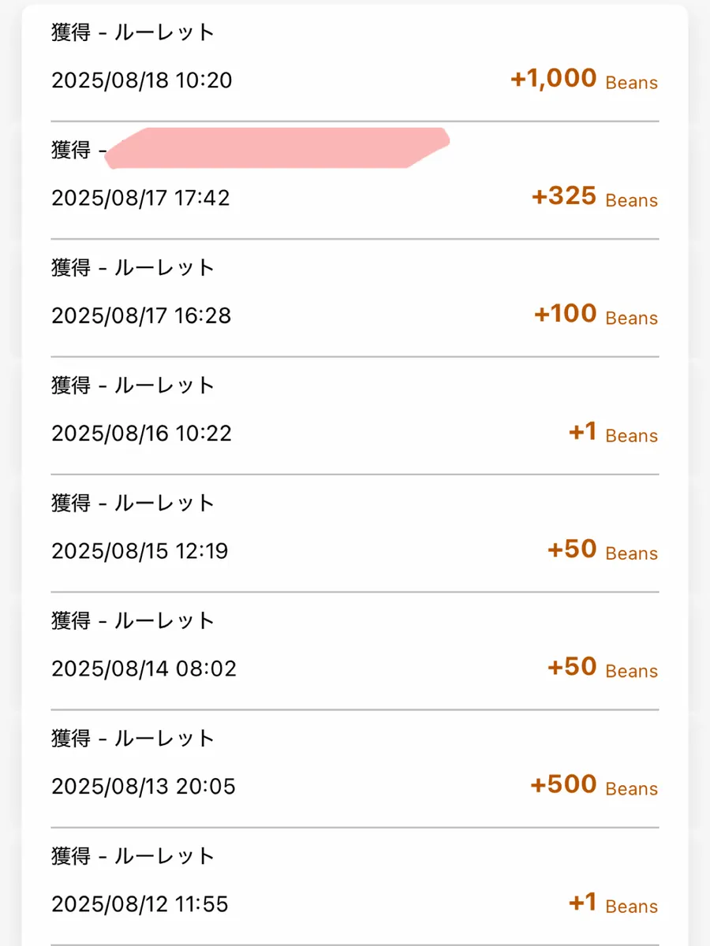Image resolution: width=710 pixels, height=946 pixels.
Task: Tap the 2025/08/13 20:05 timestamp
Action: [144, 786]
